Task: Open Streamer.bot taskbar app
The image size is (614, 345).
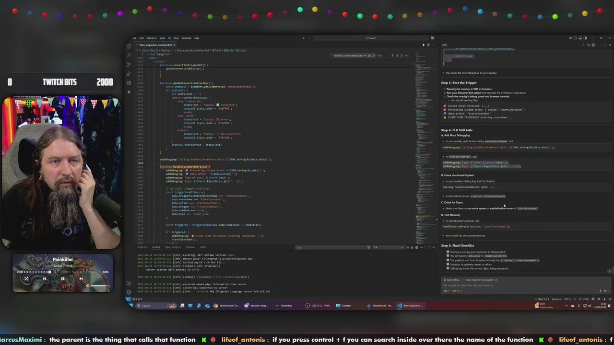Action: click(x=379, y=305)
